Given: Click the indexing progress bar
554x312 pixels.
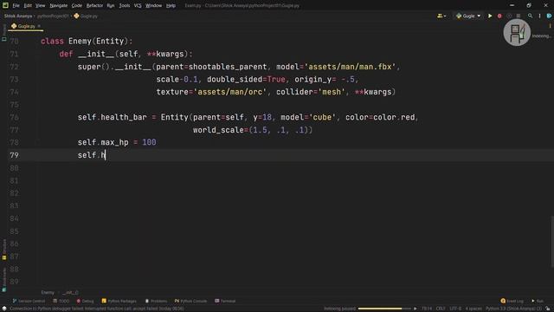Looking at the screenshot, I should tap(384, 309).
